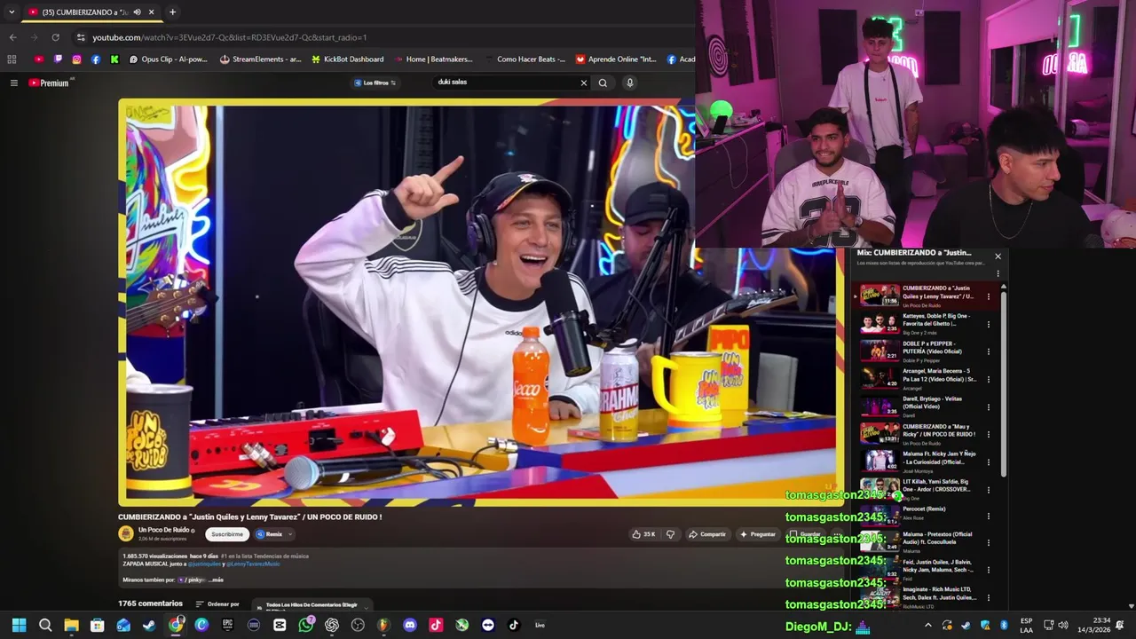The width and height of the screenshot is (1136, 639).
Task: Expand 'Todos Los Hilos De Comentarios' dropdown
Action: [311, 606]
